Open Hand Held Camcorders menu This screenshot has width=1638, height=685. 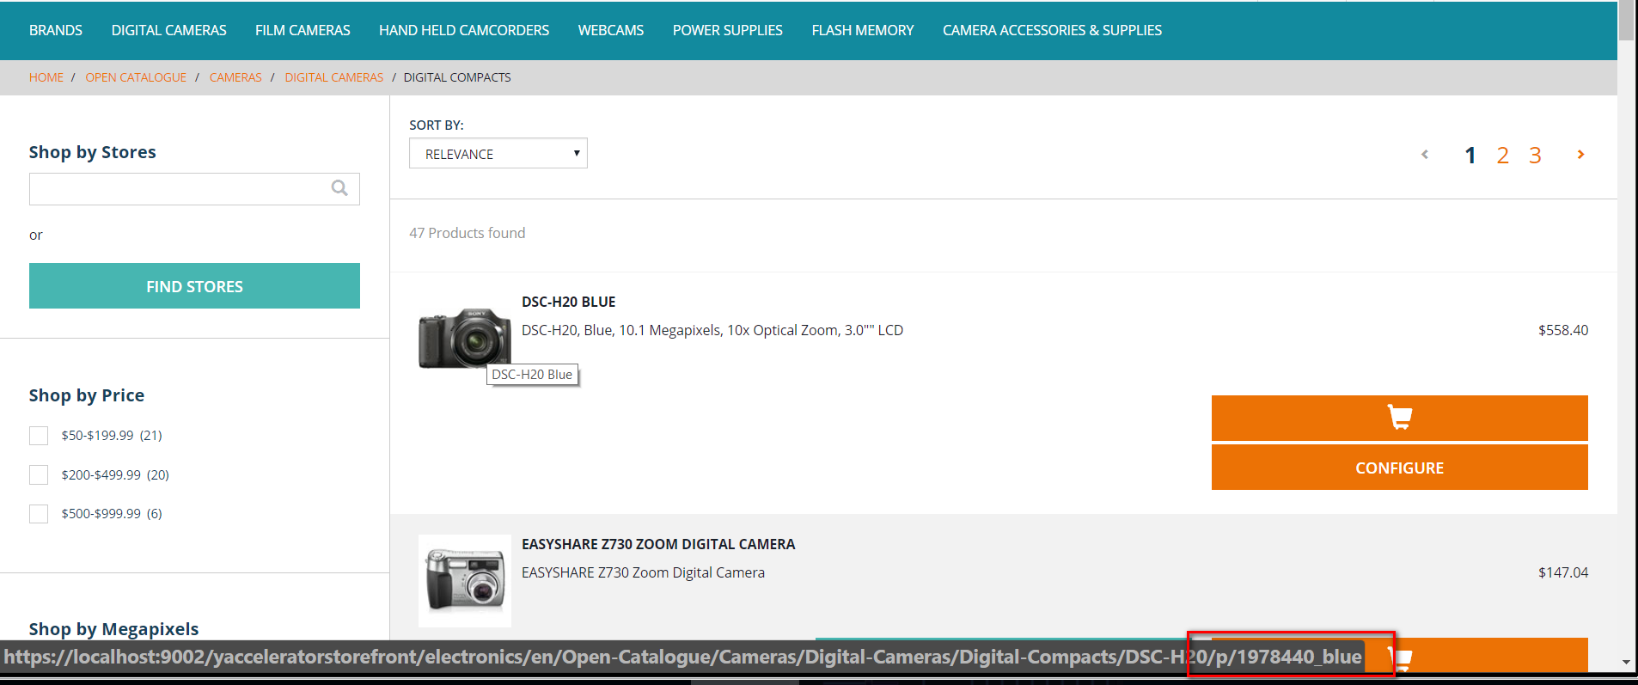coord(464,30)
